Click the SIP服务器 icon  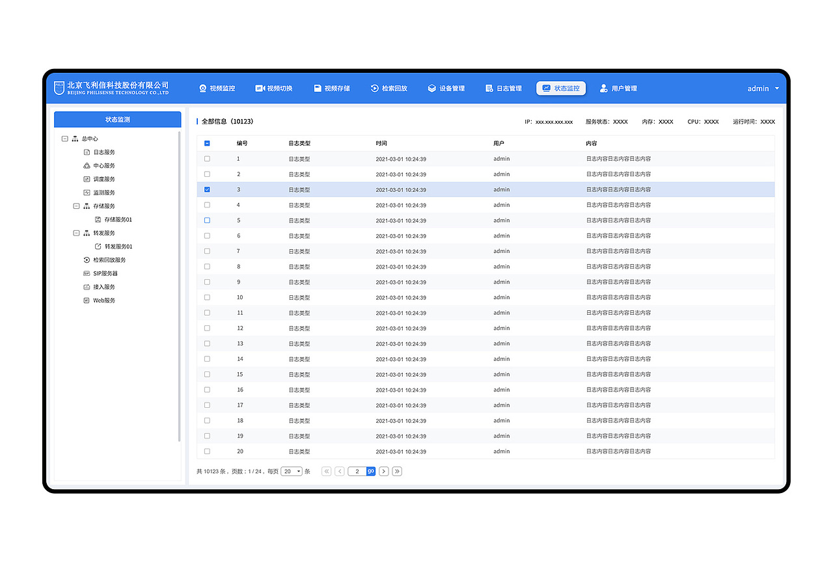click(x=87, y=274)
